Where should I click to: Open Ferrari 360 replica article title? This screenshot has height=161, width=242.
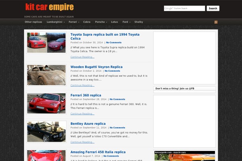86,95
